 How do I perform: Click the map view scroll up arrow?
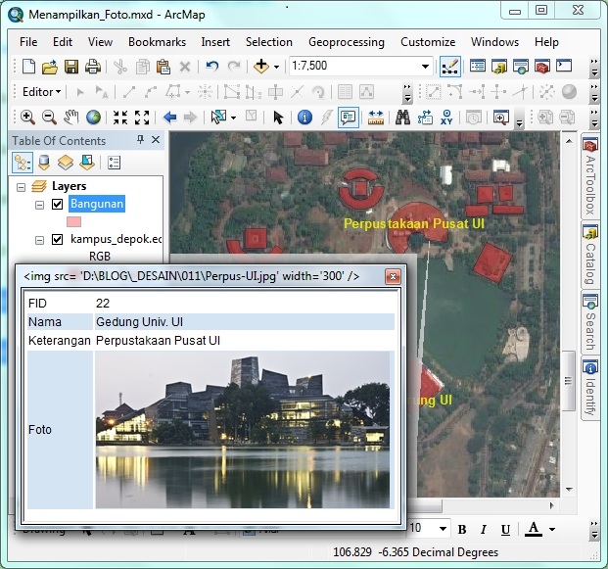coord(569,141)
